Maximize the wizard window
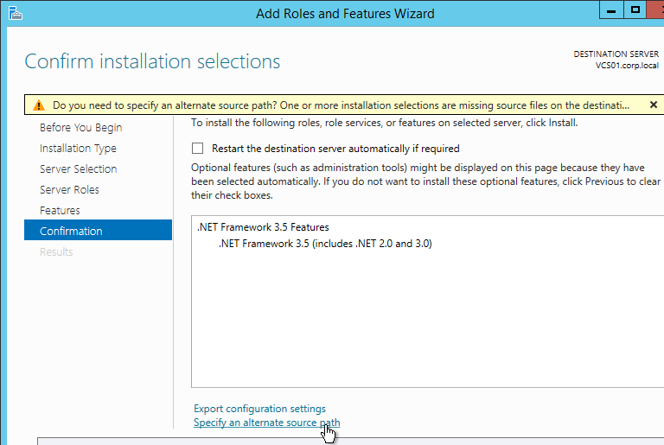This screenshot has width=664, height=445. pyautogui.click(x=635, y=10)
